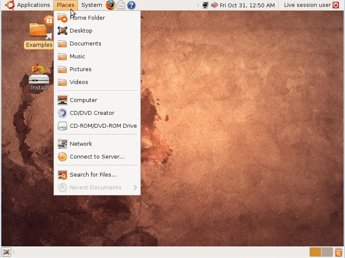Open CD-ROM/DVD-ROM Drive label entry

tap(103, 126)
